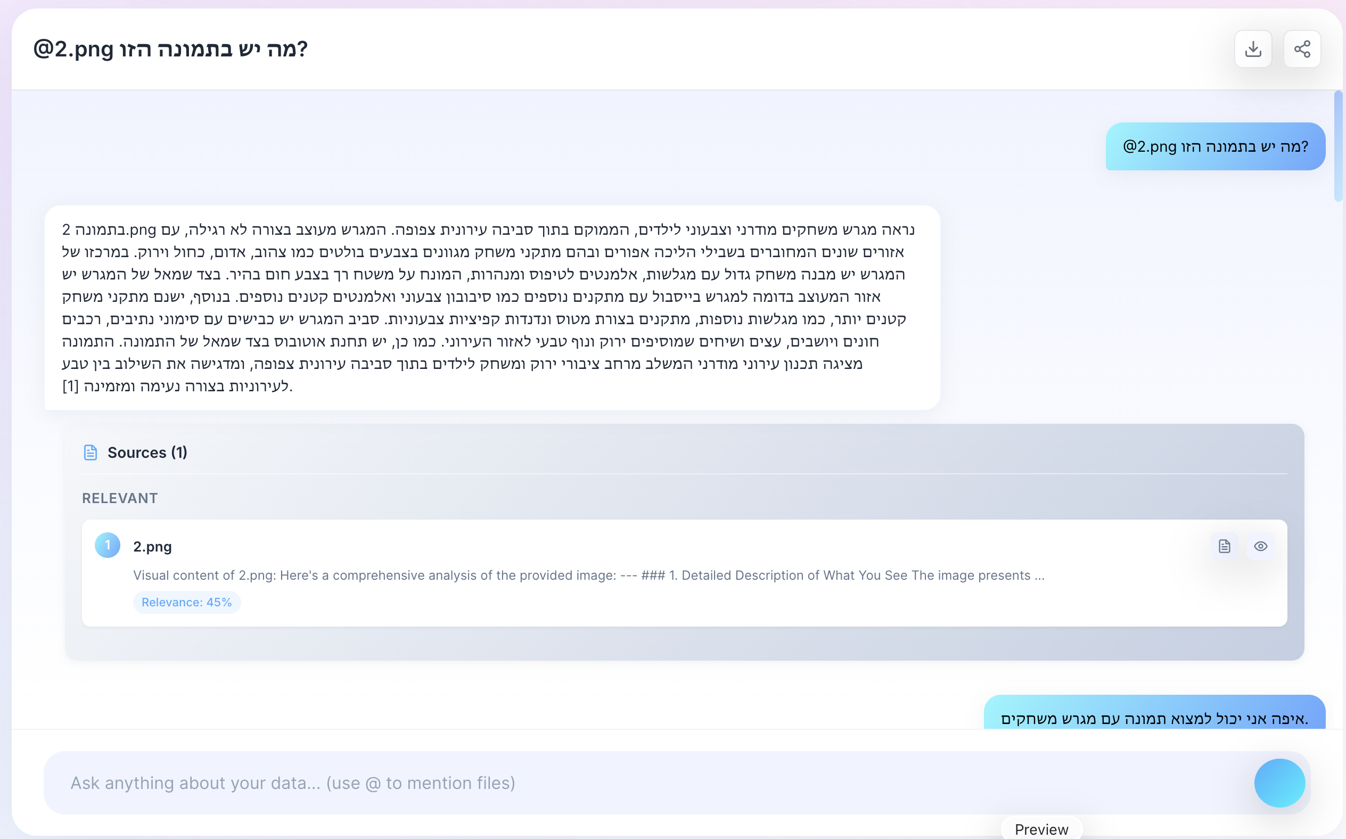Viewport: 1346px width, 839px height.
Task: Click the RELEVANT section label
Action: pyautogui.click(x=120, y=498)
